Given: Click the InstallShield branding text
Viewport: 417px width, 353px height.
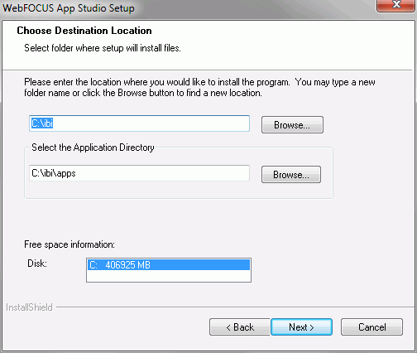Looking at the screenshot, I should 29,307.
